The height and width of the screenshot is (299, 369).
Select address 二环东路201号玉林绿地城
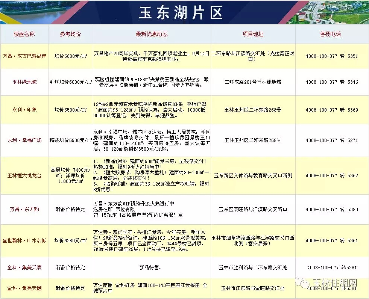253,82
